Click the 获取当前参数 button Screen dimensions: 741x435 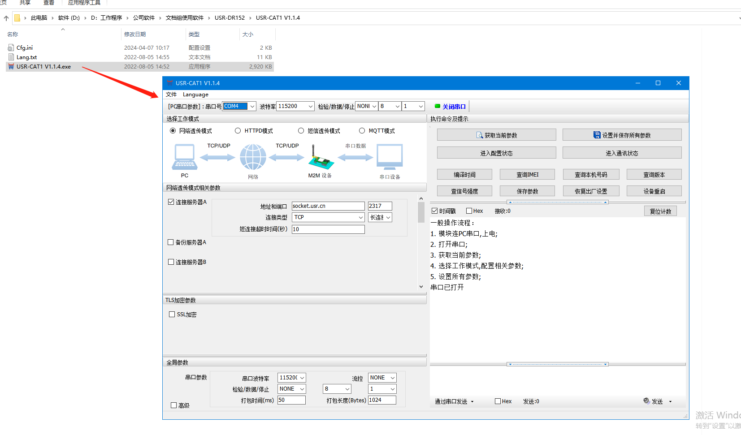[496, 135]
